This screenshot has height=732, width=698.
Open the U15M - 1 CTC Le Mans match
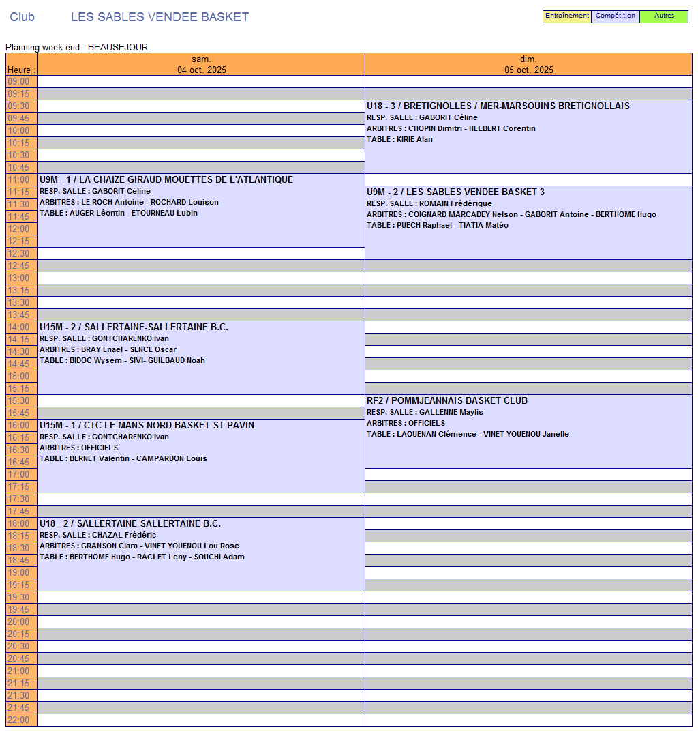click(x=147, y=426)
